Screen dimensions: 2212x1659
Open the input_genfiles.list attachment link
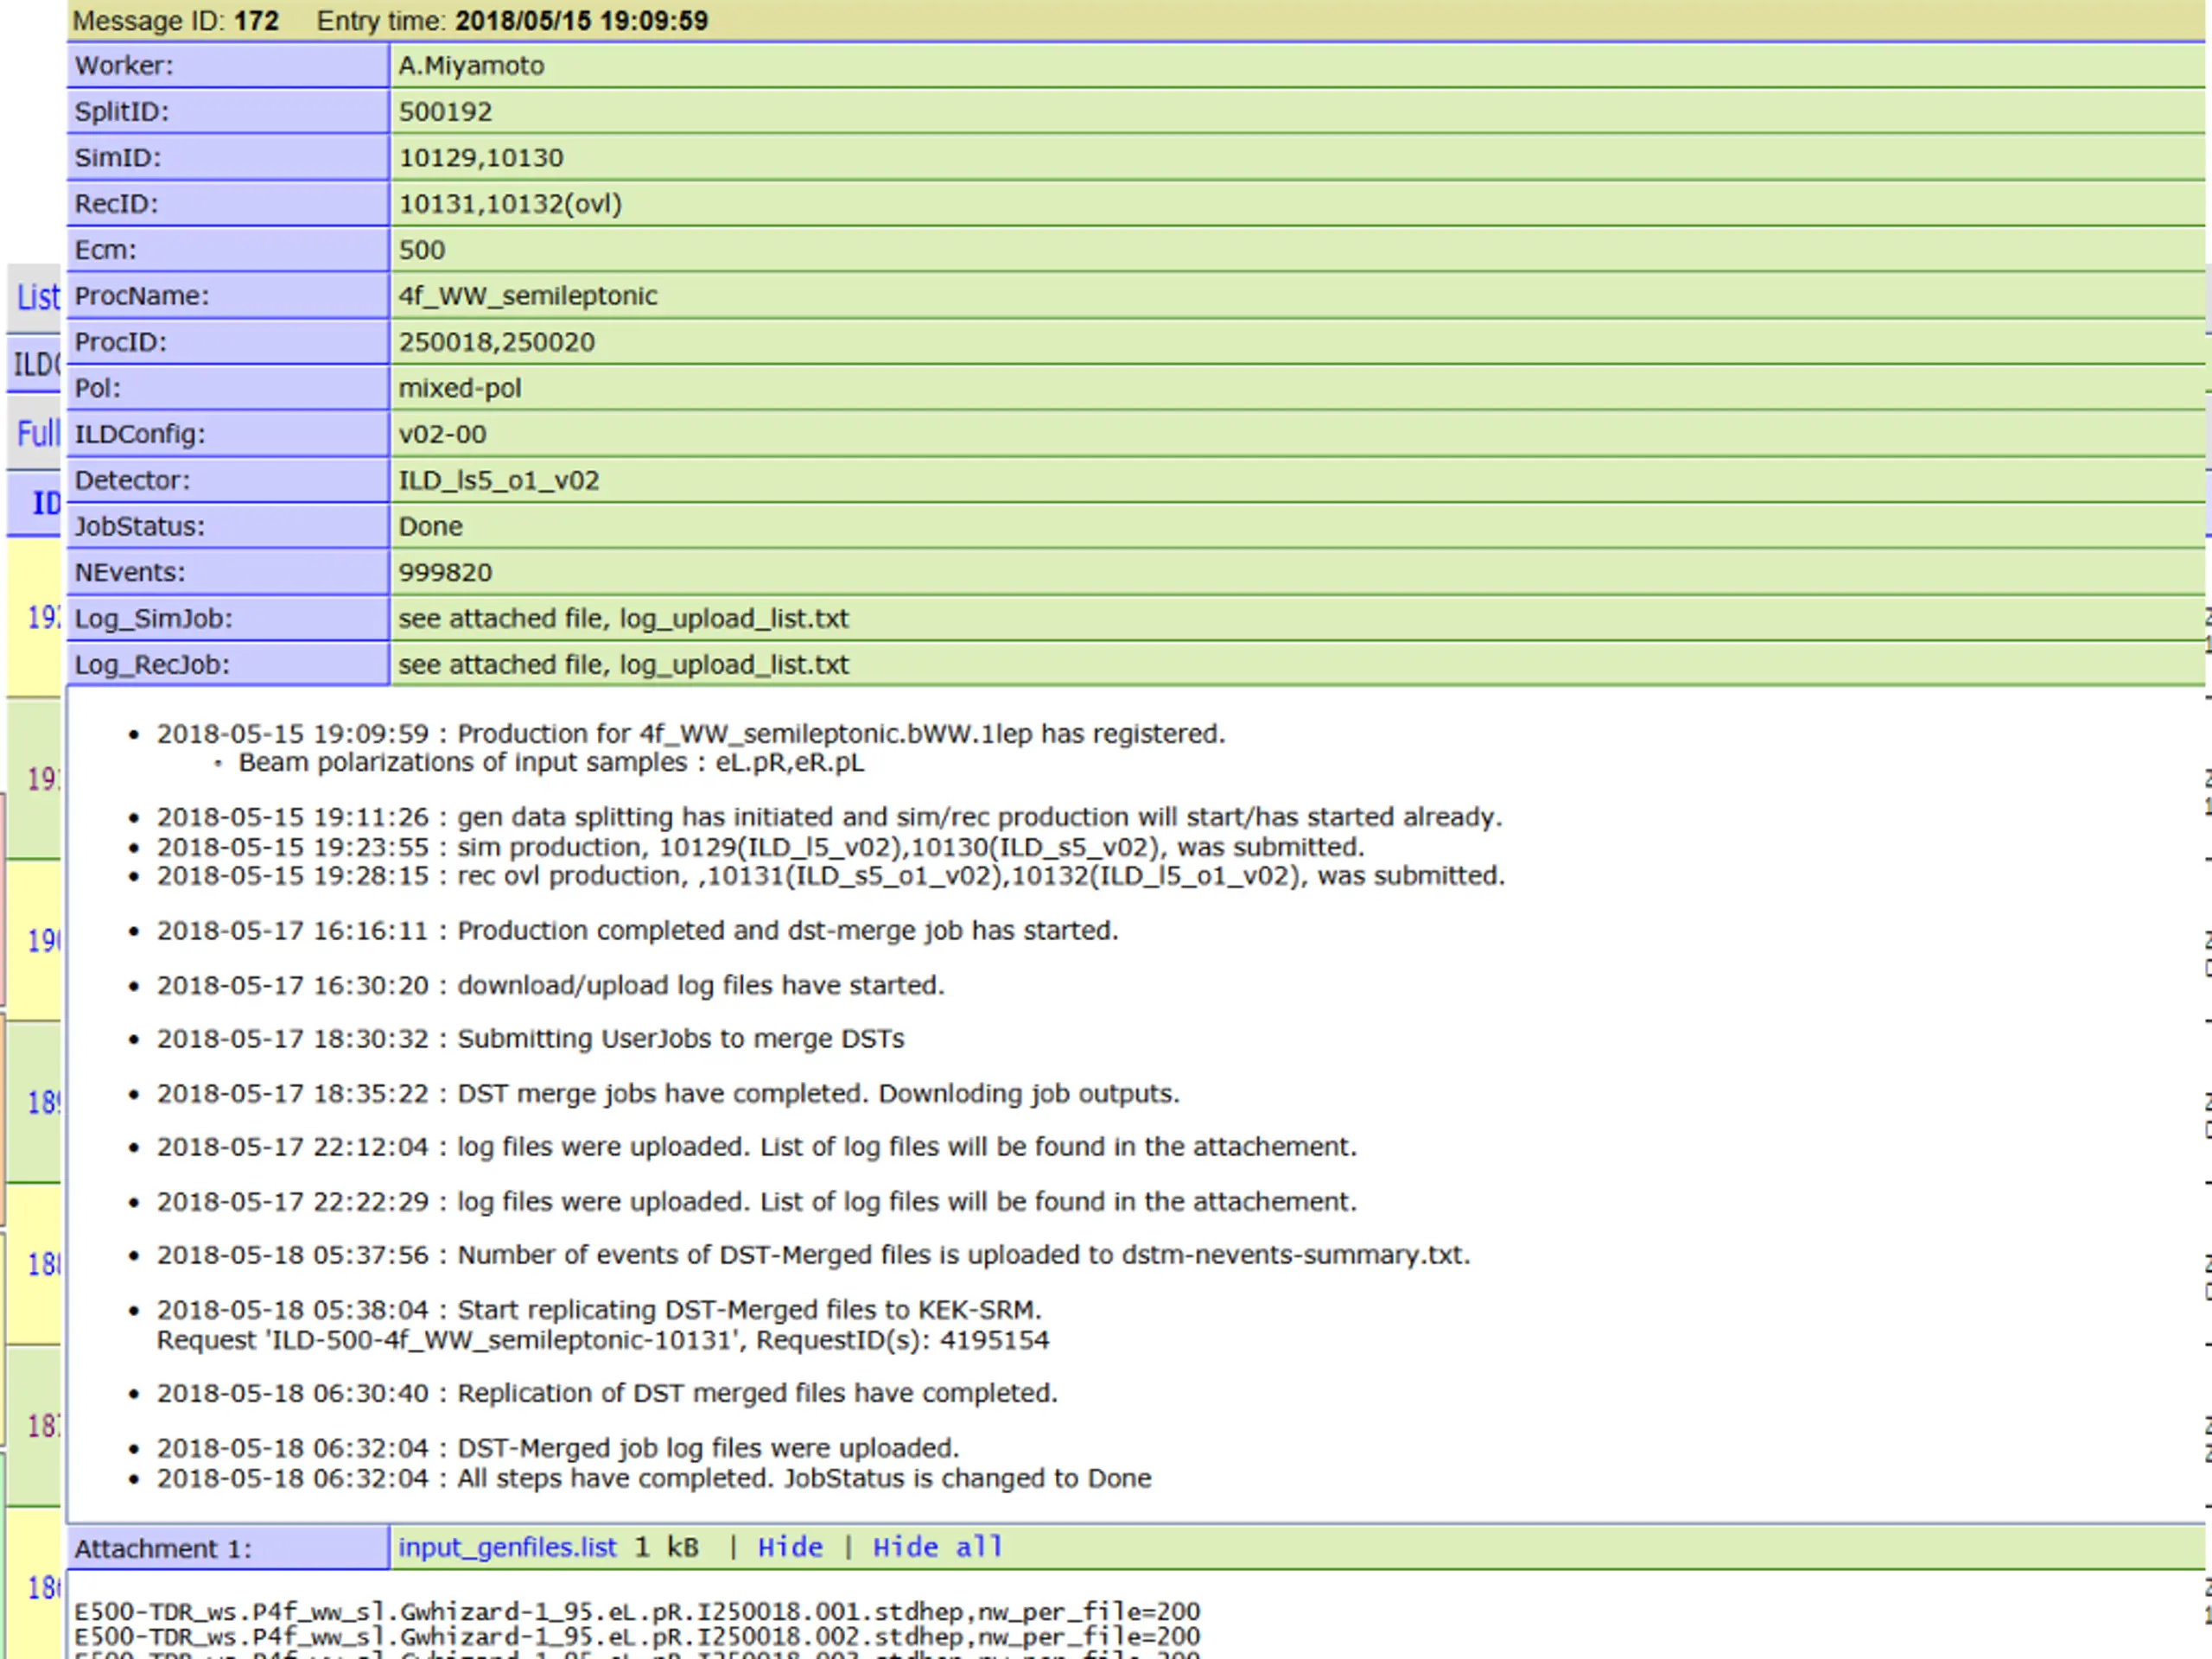[x=507, y=1547]
